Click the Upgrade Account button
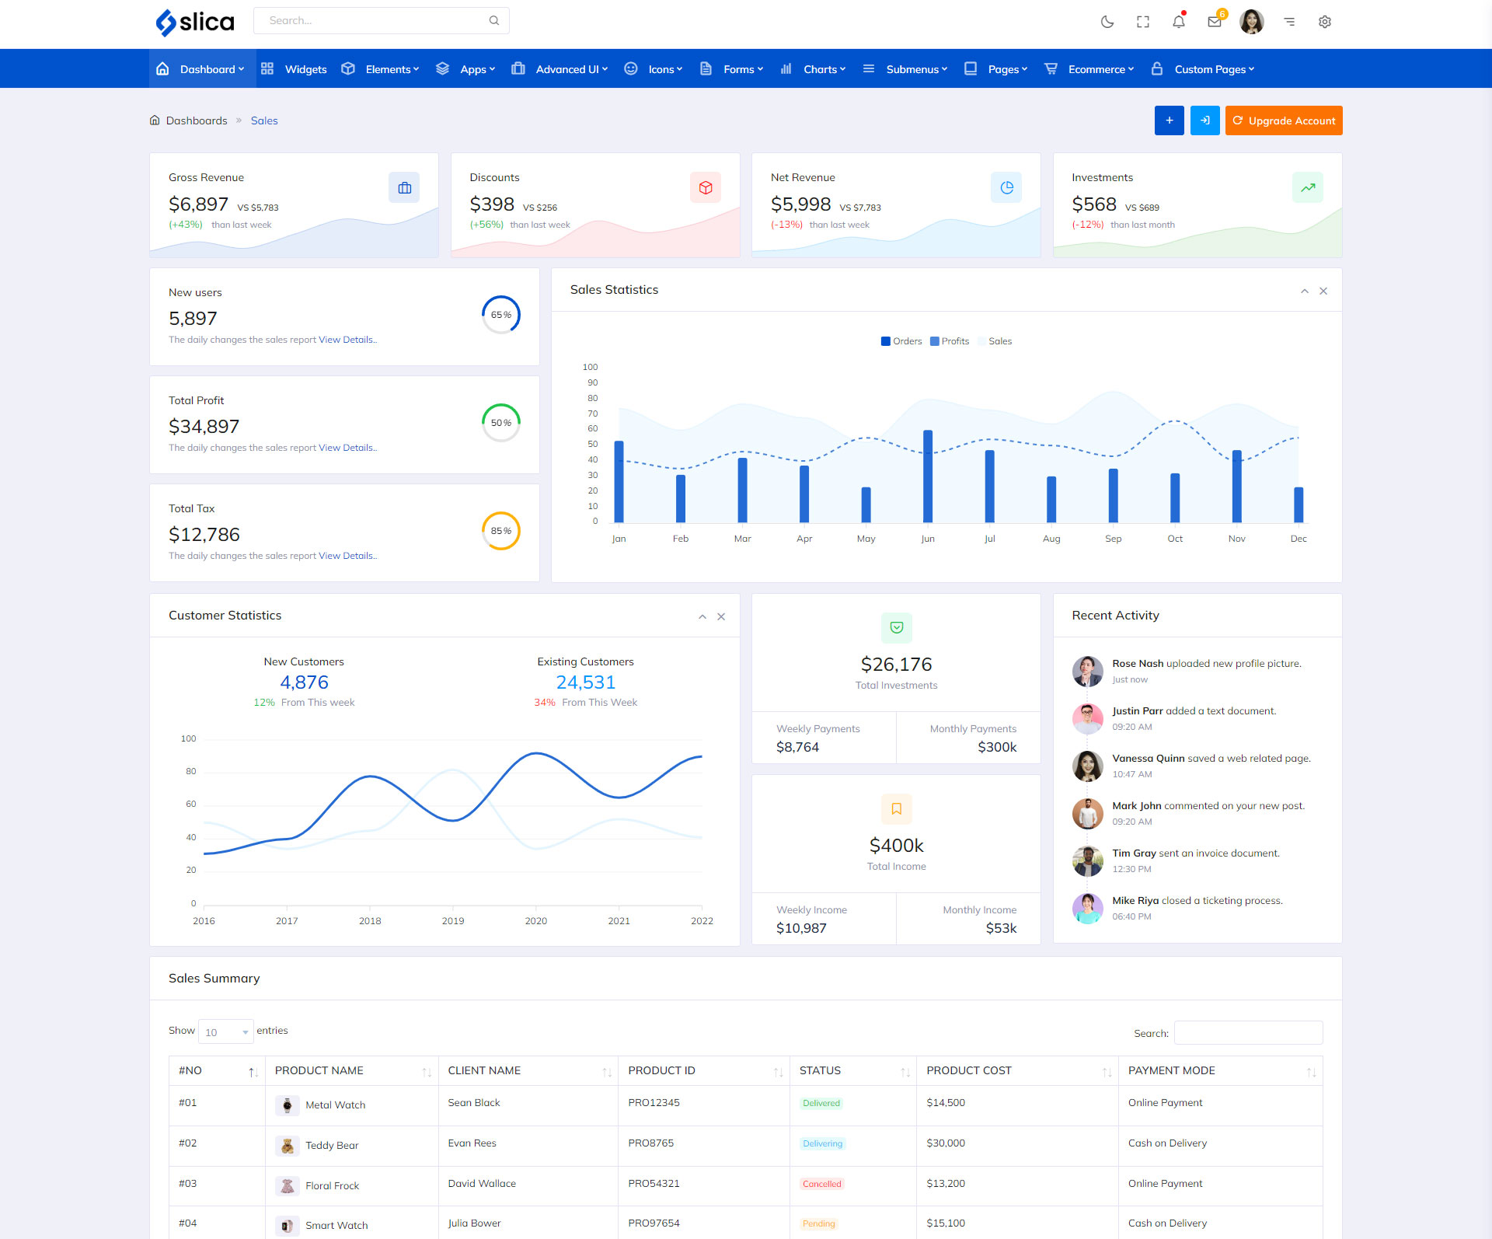This screenshot has height=1239, width=1492. [1284, 120]
